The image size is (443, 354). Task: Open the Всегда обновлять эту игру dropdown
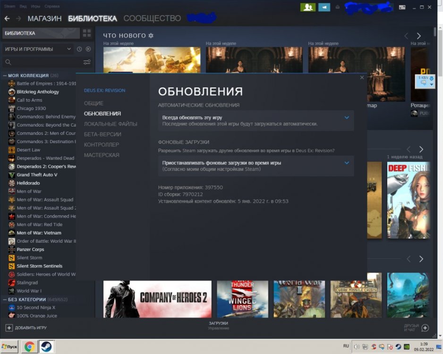point(256,120)
